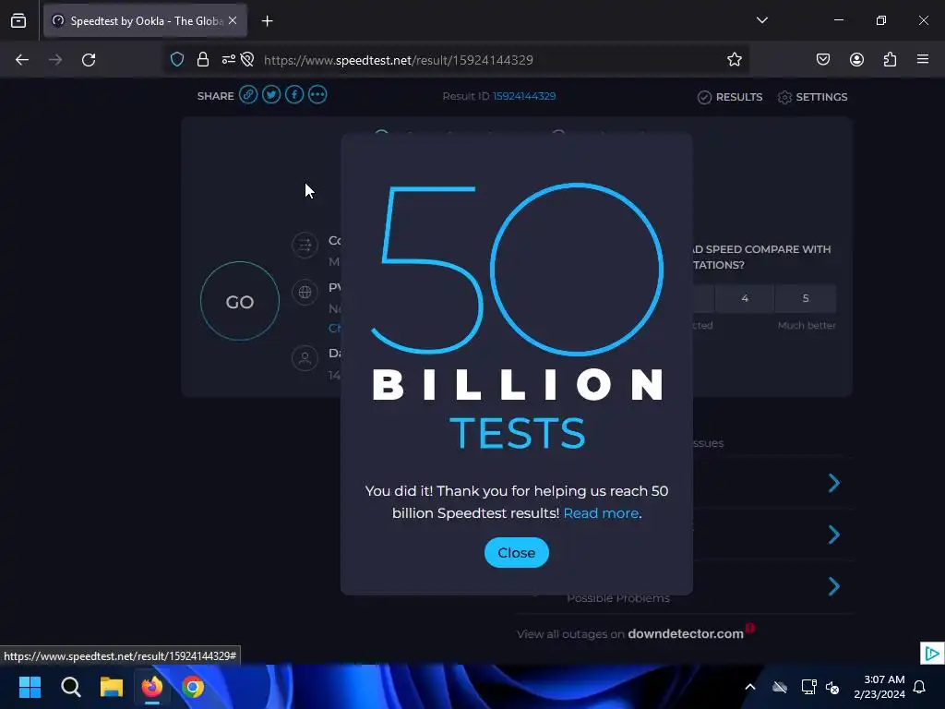Open Firefox application hamburger menu
This screenshot has width=945, height=709.
coord(923,60)
